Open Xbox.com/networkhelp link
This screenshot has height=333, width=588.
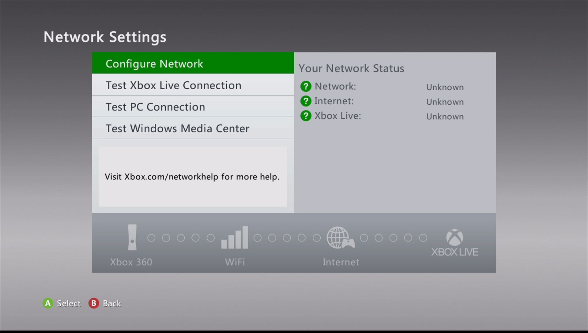(x=173, y=177)
